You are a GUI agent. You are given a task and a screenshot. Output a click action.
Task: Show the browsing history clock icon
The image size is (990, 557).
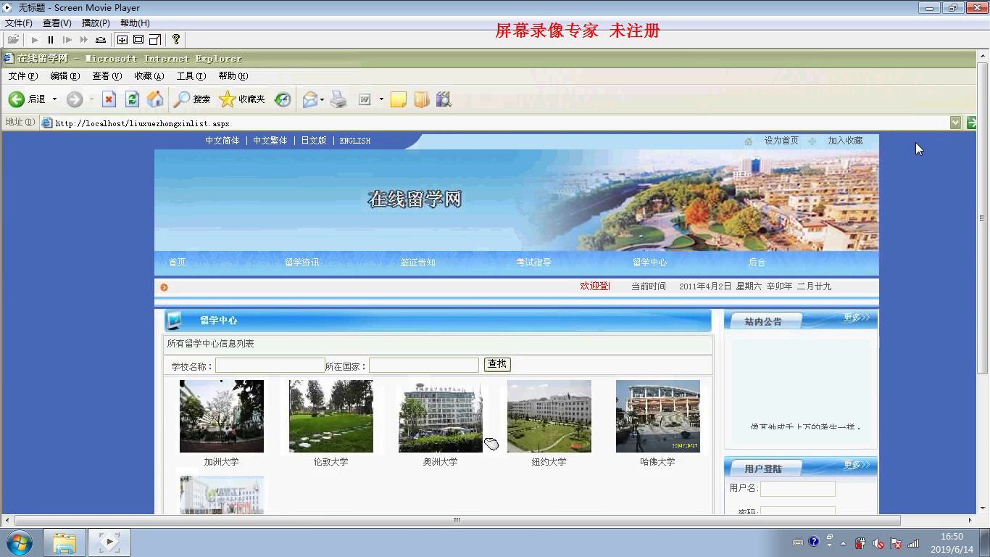pos(283,99)
